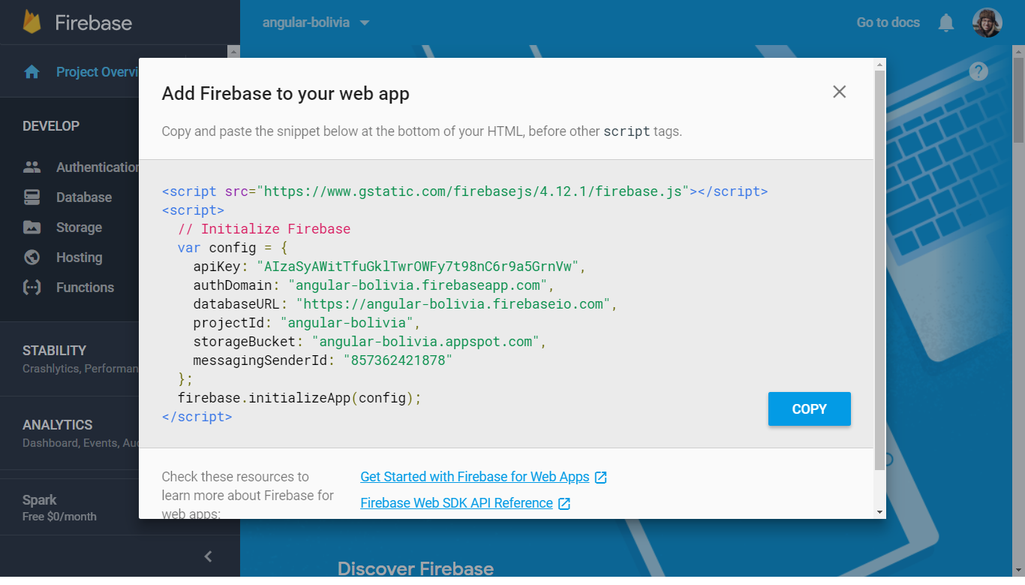
Task: Go to docs link in header
Action: pos(888,23)
